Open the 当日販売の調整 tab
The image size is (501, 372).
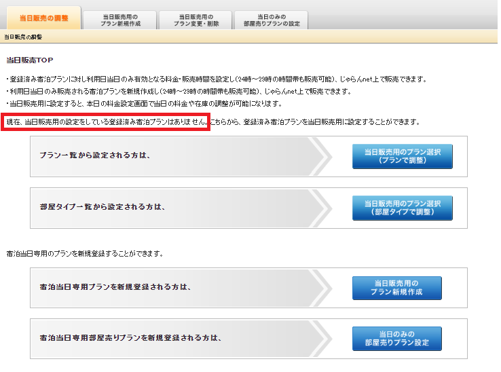click(x=43, y=18)
